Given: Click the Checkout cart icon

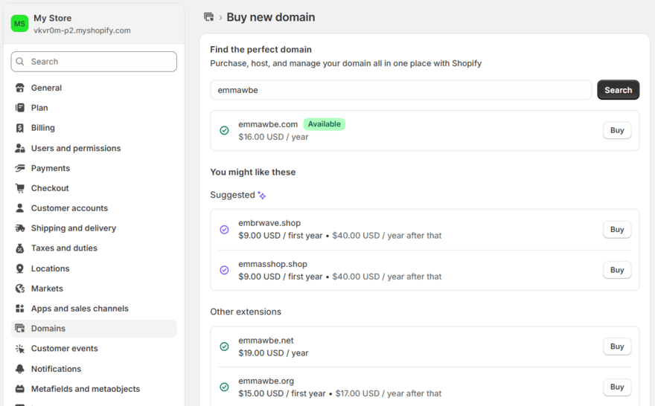Looking at the screenshot, I should [x=20, y=188].
